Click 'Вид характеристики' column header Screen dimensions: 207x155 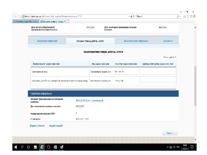point(100,64)
